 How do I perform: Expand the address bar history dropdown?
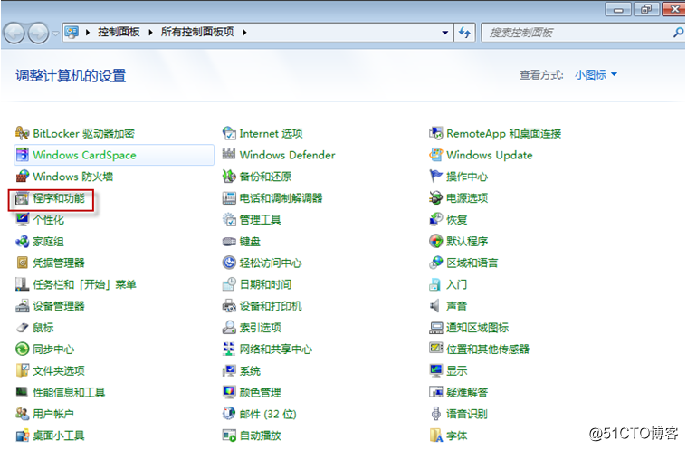444,33
